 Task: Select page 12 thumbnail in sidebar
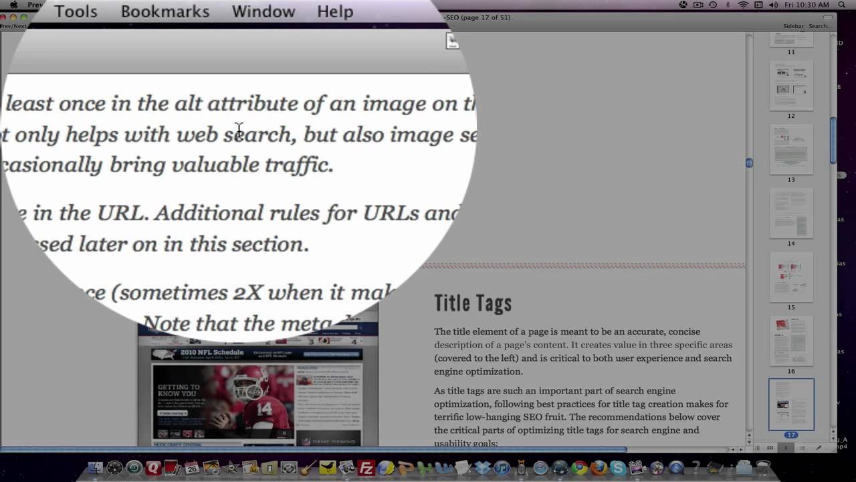click(791, 85)
